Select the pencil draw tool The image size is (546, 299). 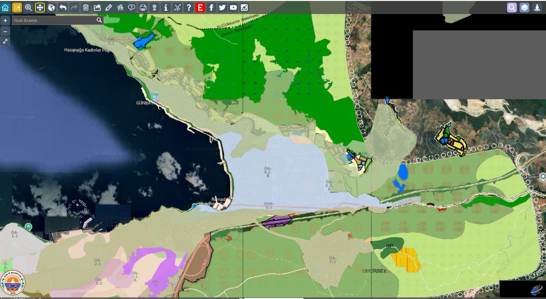click(x=109, y=8)
